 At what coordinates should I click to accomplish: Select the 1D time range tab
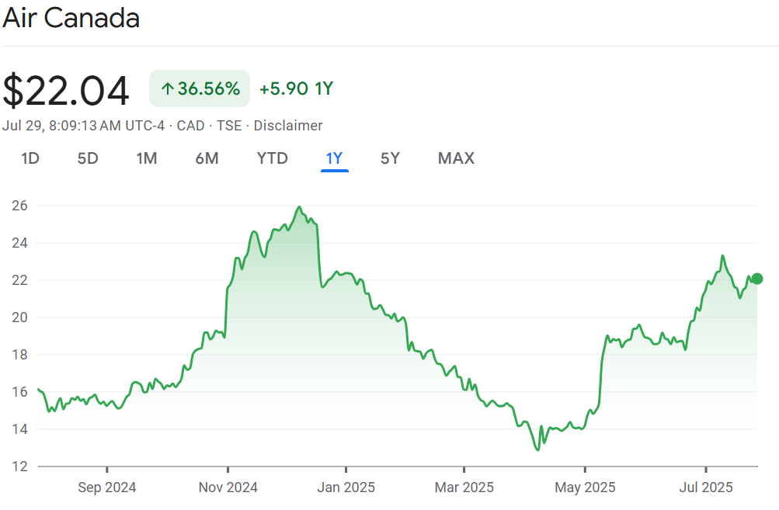tap(30, 158)
